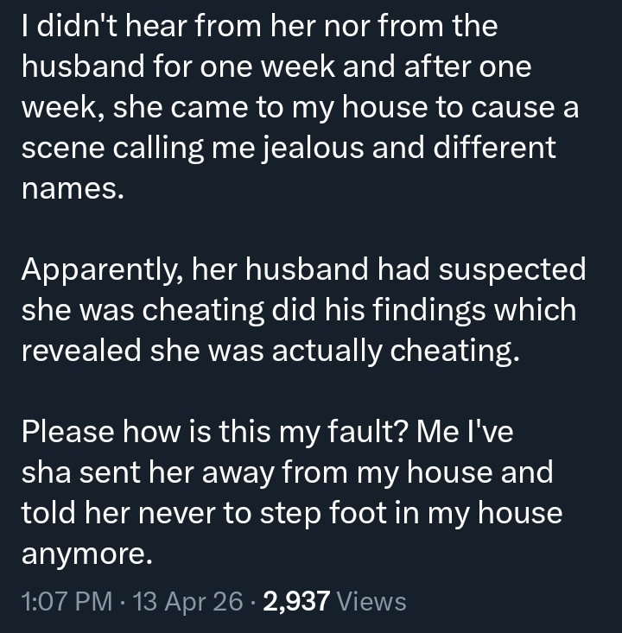The image size is (622, 633).
Task: Select the paragraph beginning with "Apparently"
Action: 302,311
